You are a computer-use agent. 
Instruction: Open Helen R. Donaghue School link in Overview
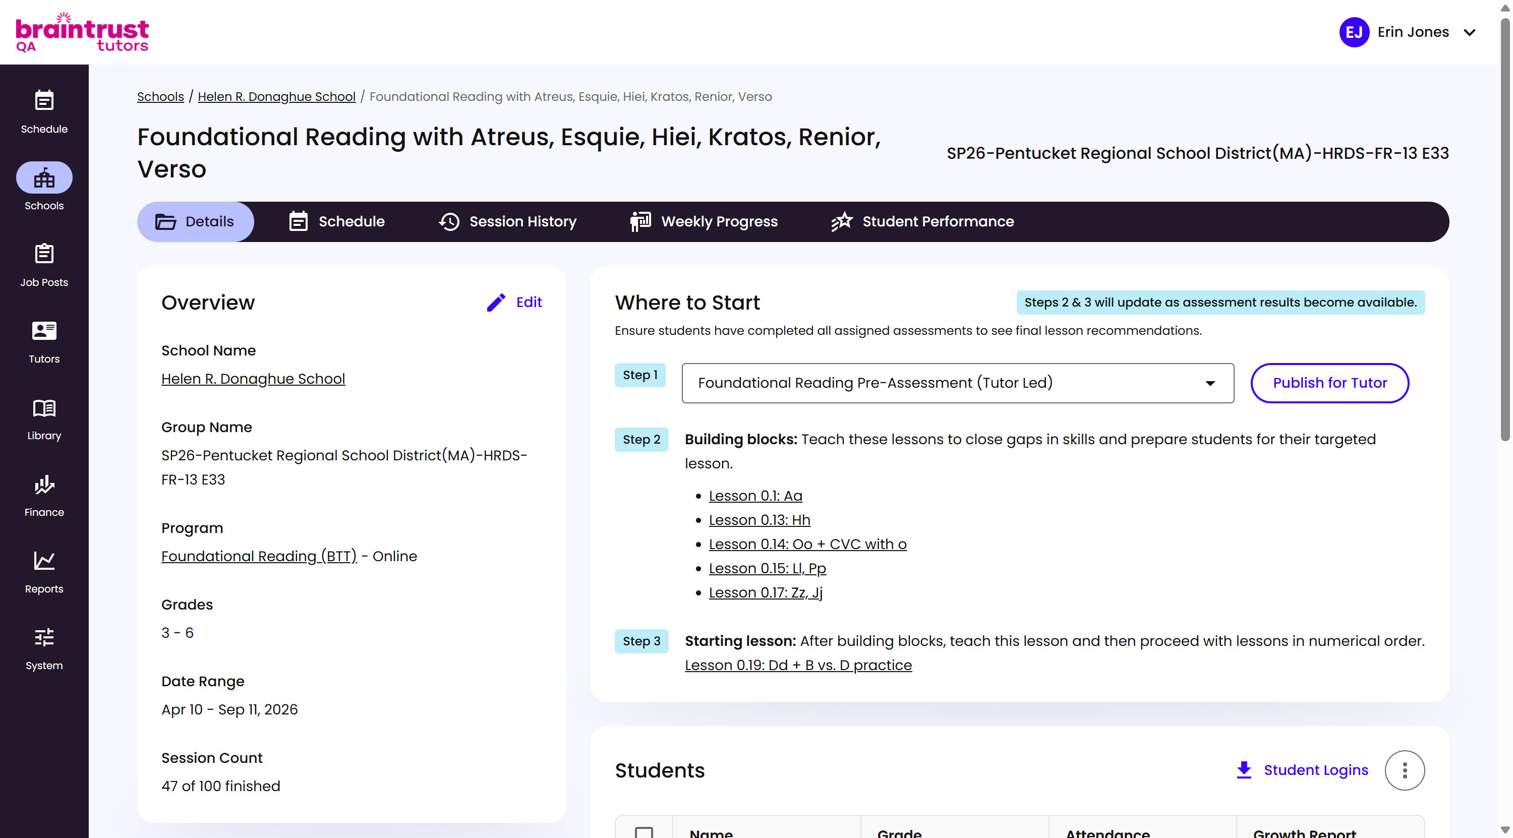253,379
